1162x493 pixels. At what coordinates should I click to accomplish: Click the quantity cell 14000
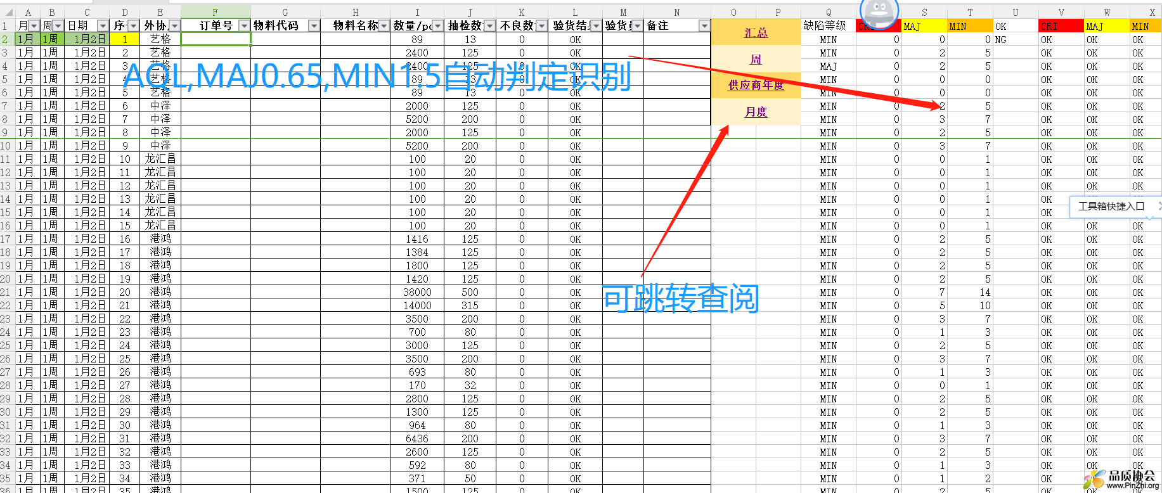tap(417, 305)
